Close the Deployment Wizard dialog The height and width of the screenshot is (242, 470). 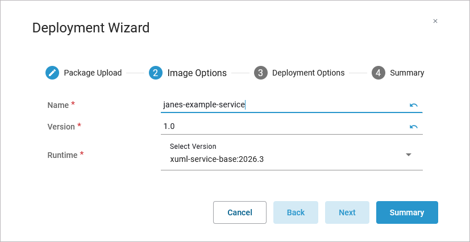(x=435, y=21)
